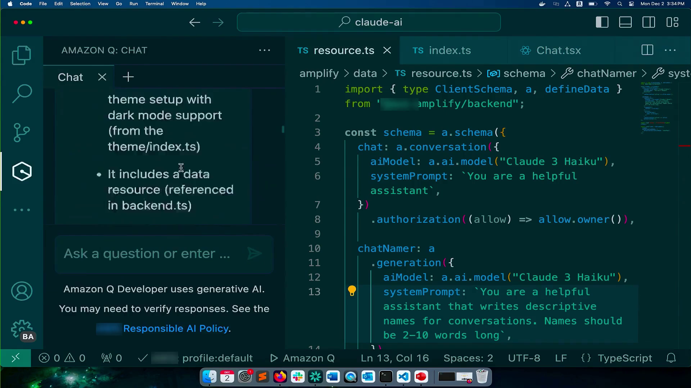
Task: Click profile:default in status bar
Action: point(217,358)
